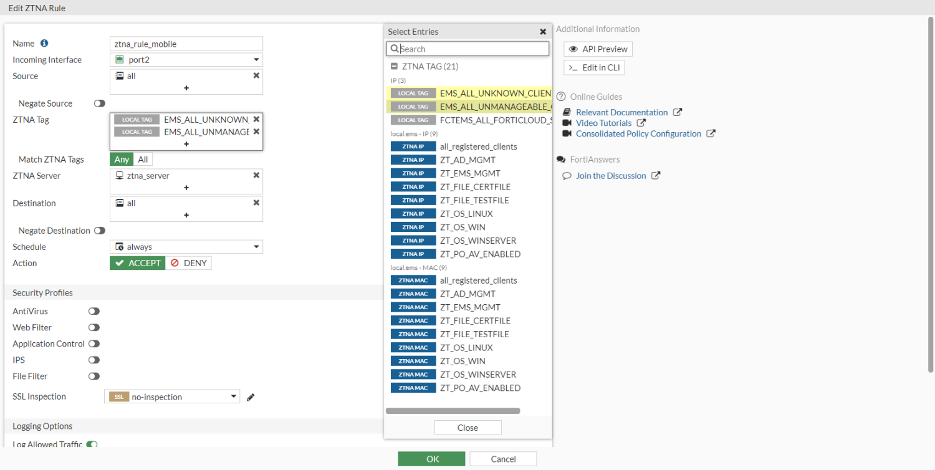Open the Video Tutorials link
Viewport: 935px width, 470px height.
(x=603, y=123)
